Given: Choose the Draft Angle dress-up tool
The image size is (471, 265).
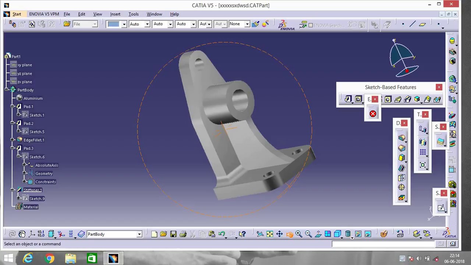Looking at the screenshot, I should 401,158.
